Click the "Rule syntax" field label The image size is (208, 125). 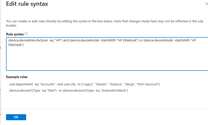15,34
